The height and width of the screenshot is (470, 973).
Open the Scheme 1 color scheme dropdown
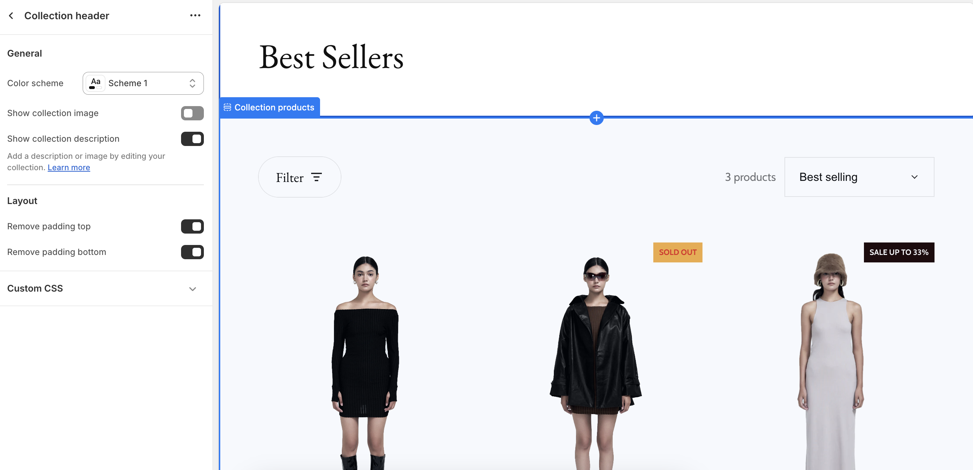click(x=143, y=83)
